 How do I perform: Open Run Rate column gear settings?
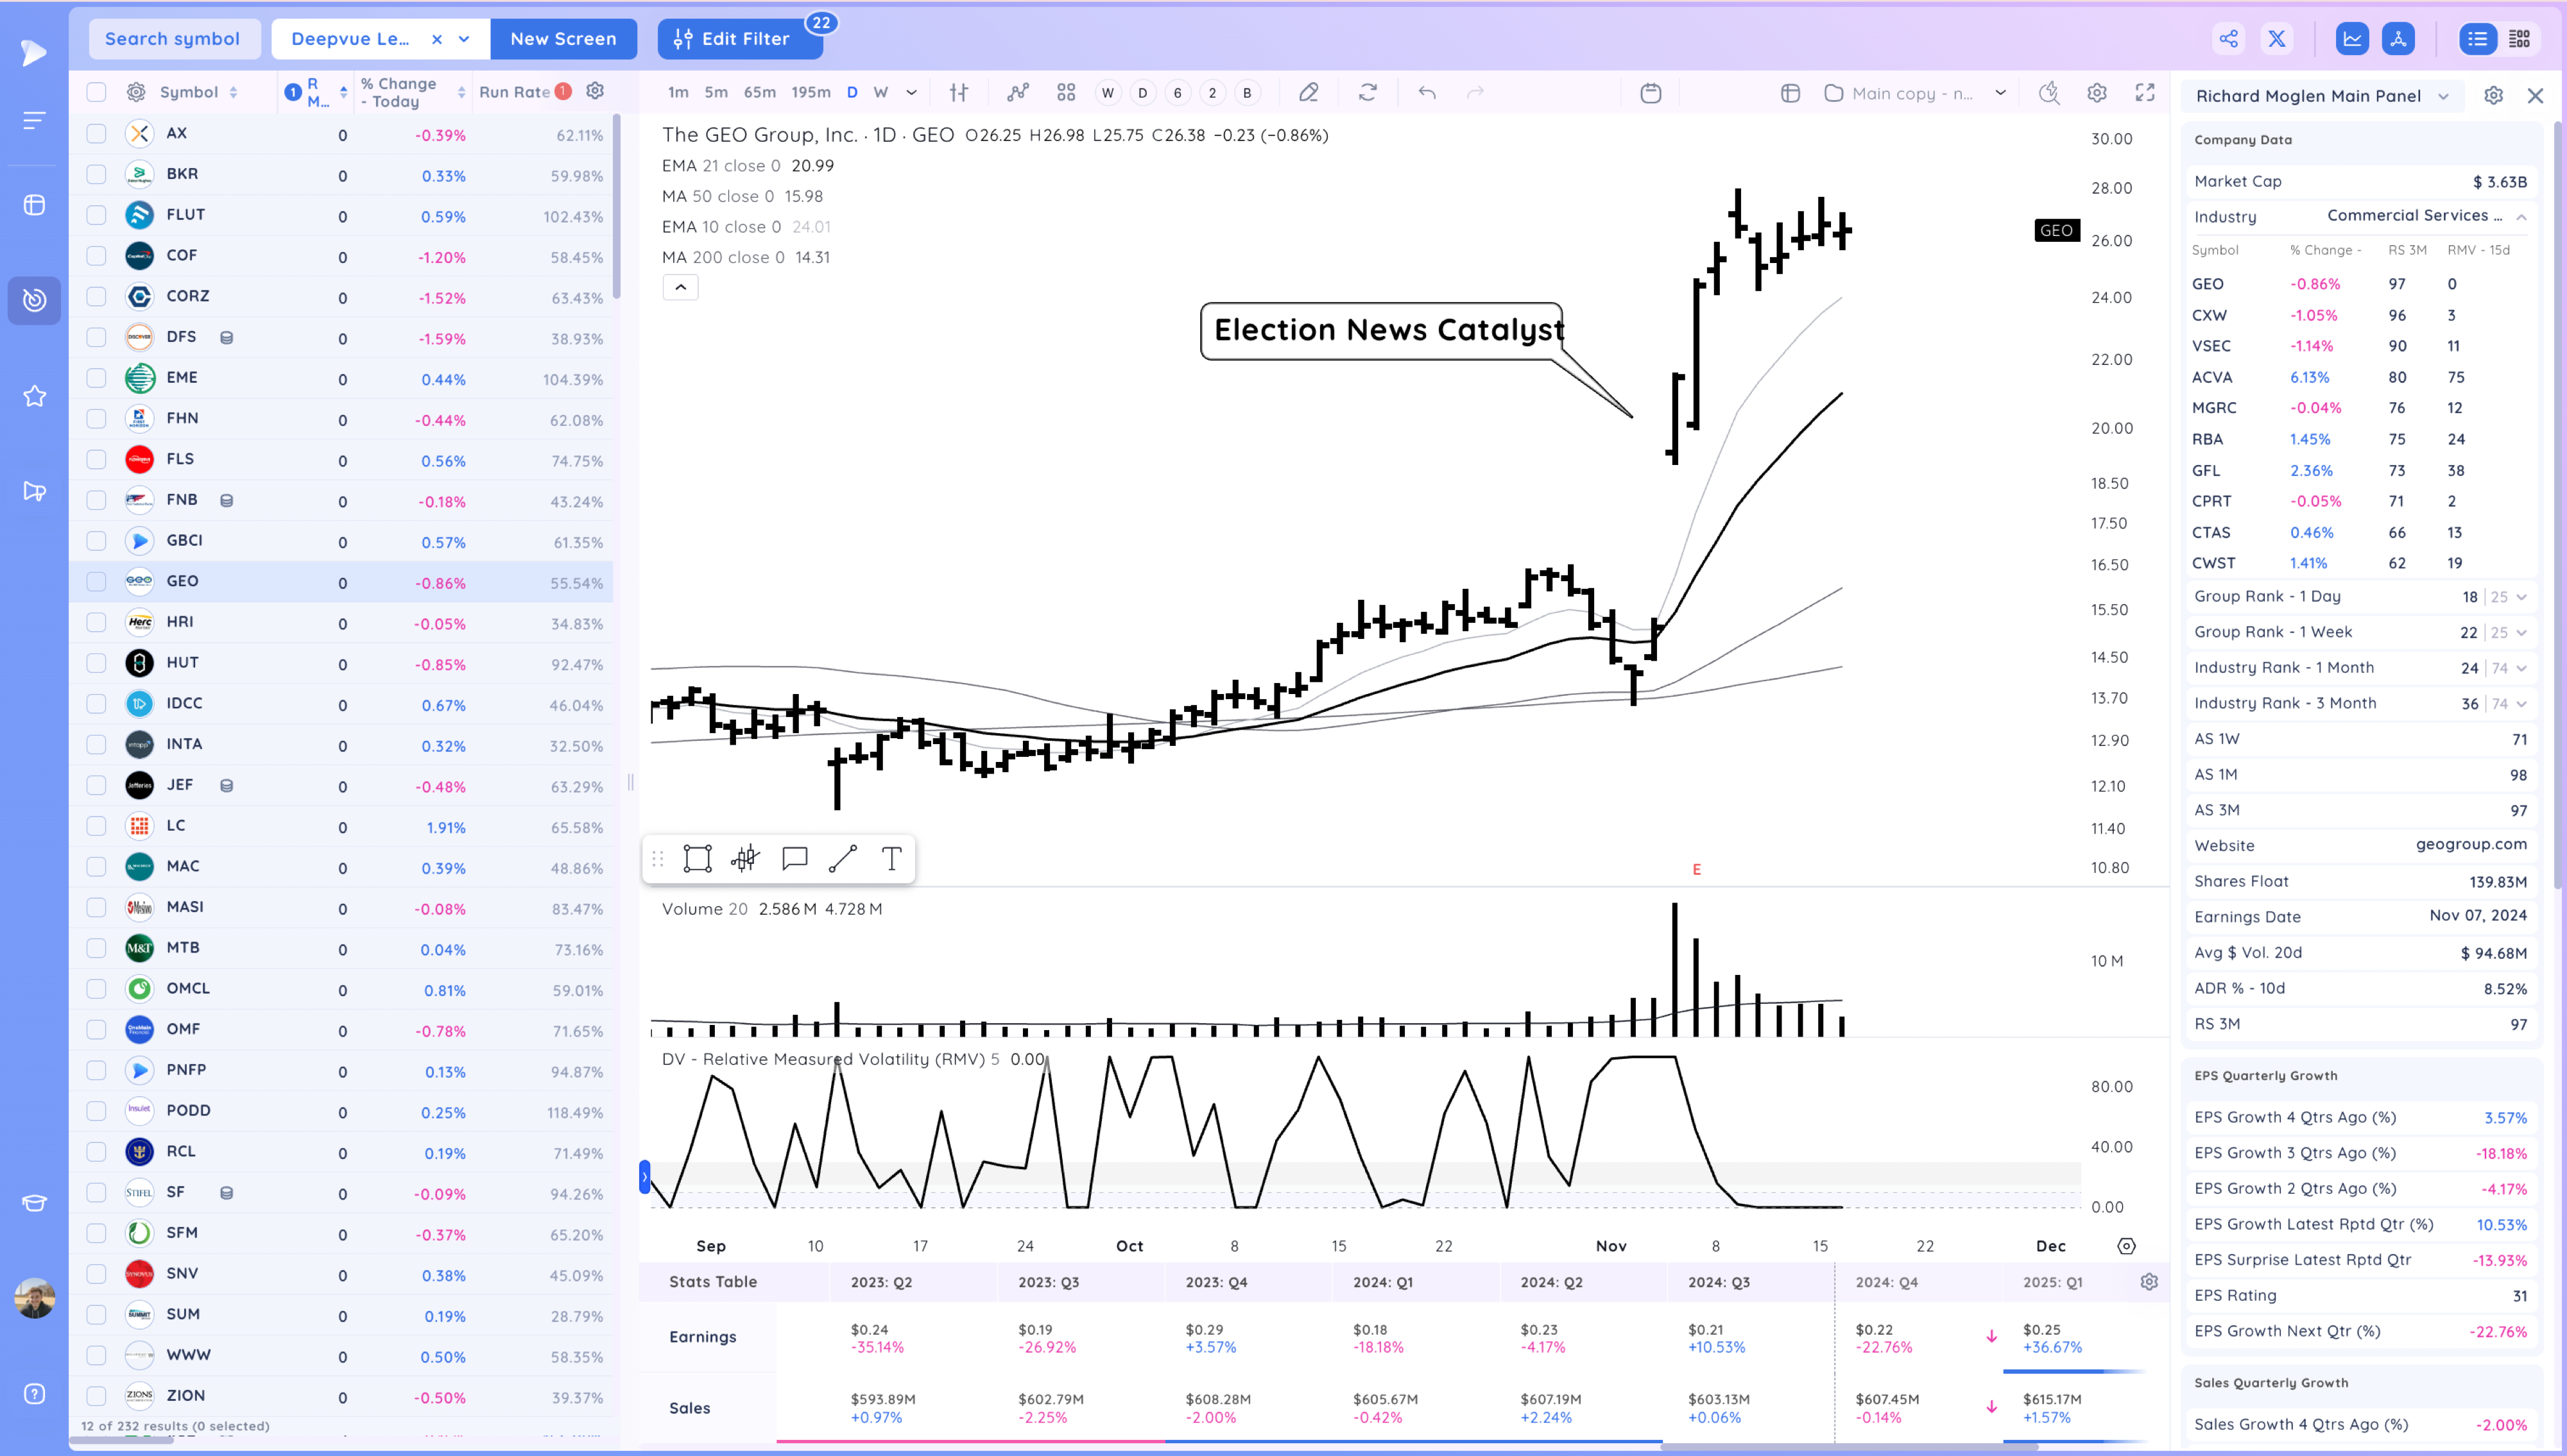pos(596,91)
